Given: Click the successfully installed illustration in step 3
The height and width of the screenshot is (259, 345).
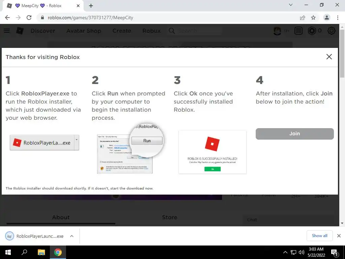Looking at the screenshot, I should 213,152.
